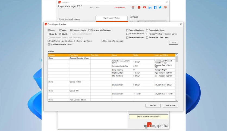Click the Widths column header in preview
This screenshot has width=227, height=131.
point(143,55)
